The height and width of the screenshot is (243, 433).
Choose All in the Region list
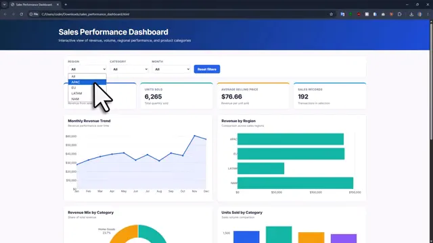click(87, 76)
